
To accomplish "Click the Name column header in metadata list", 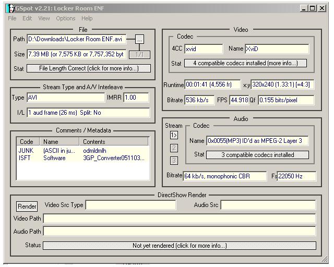I will point(59,142).
